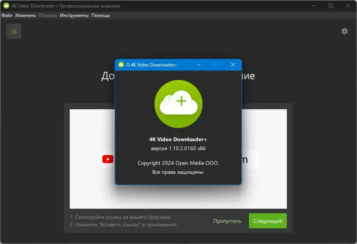Click the version text 'версия 1.10.2.0160 x86'

[x=178, y=148]
